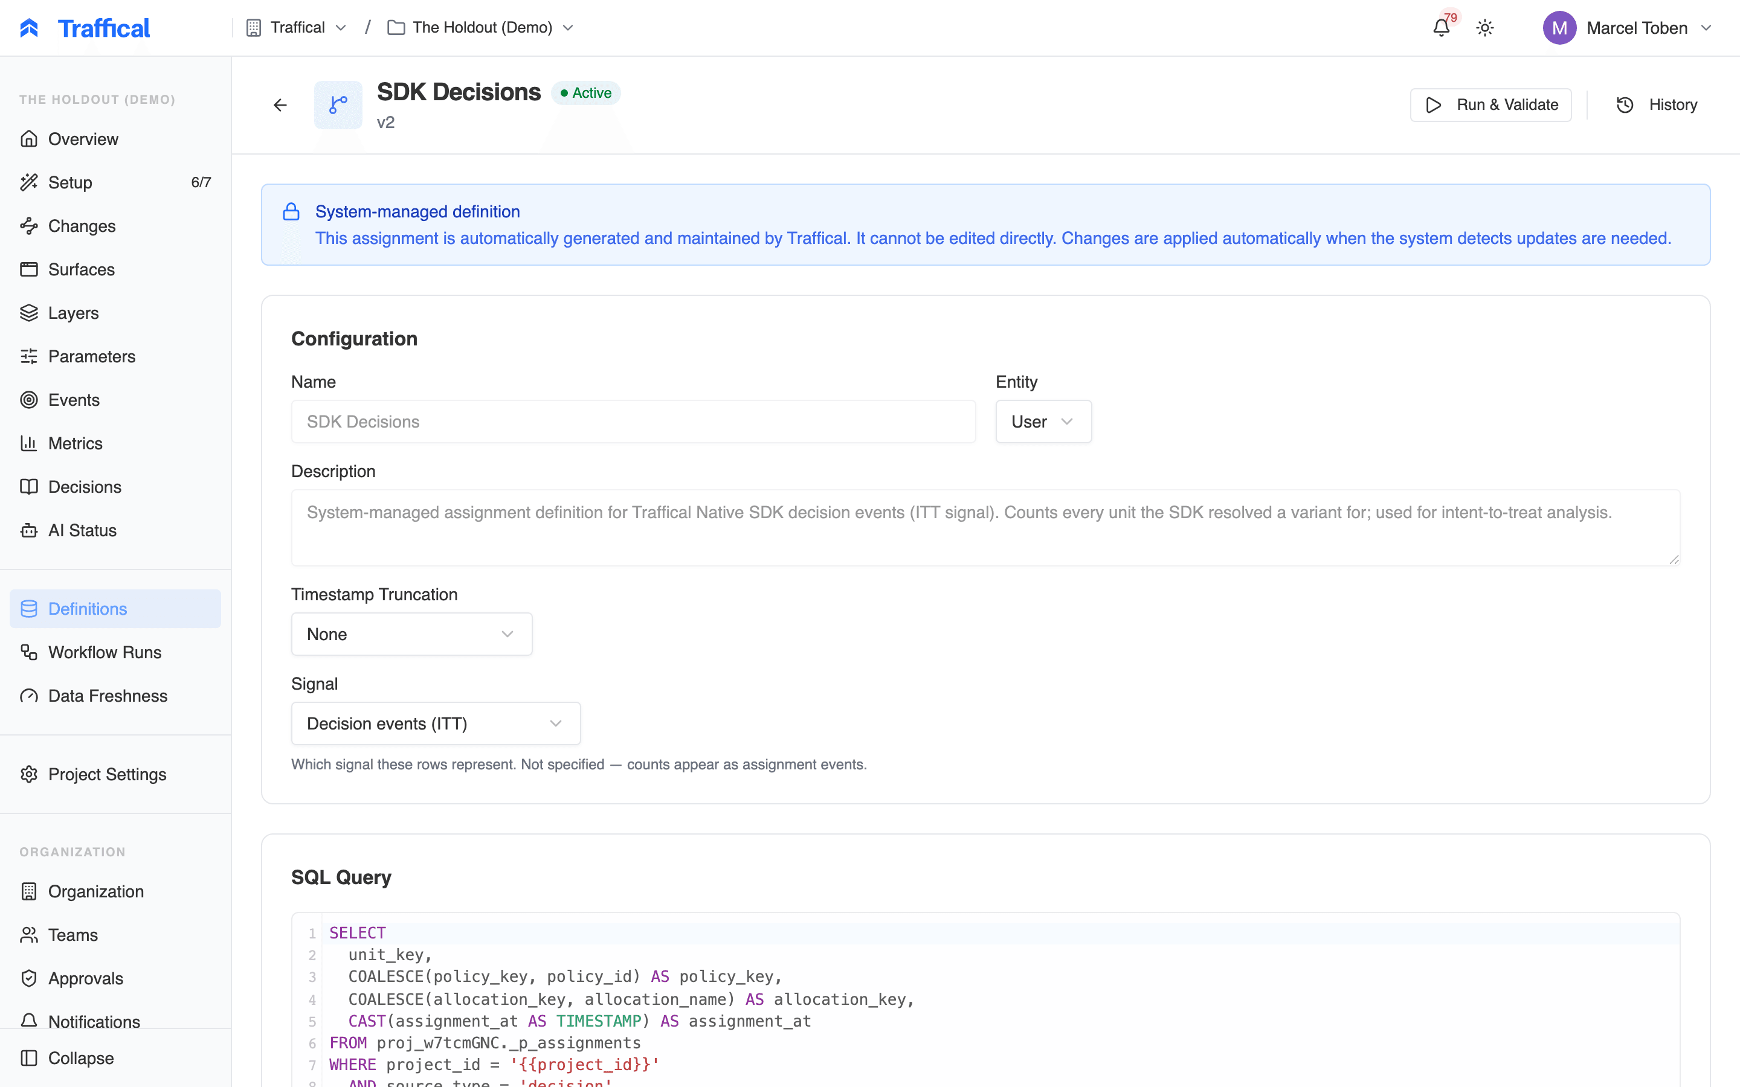Go to Changes in the sidebar
1740x1087 pixels.
click(115, 226)
